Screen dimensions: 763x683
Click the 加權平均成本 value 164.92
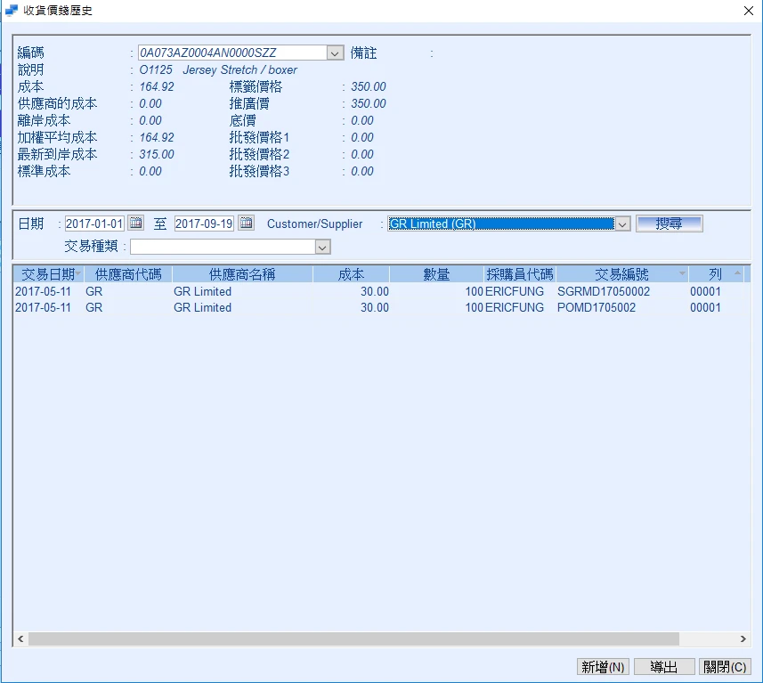coord(157,137)
